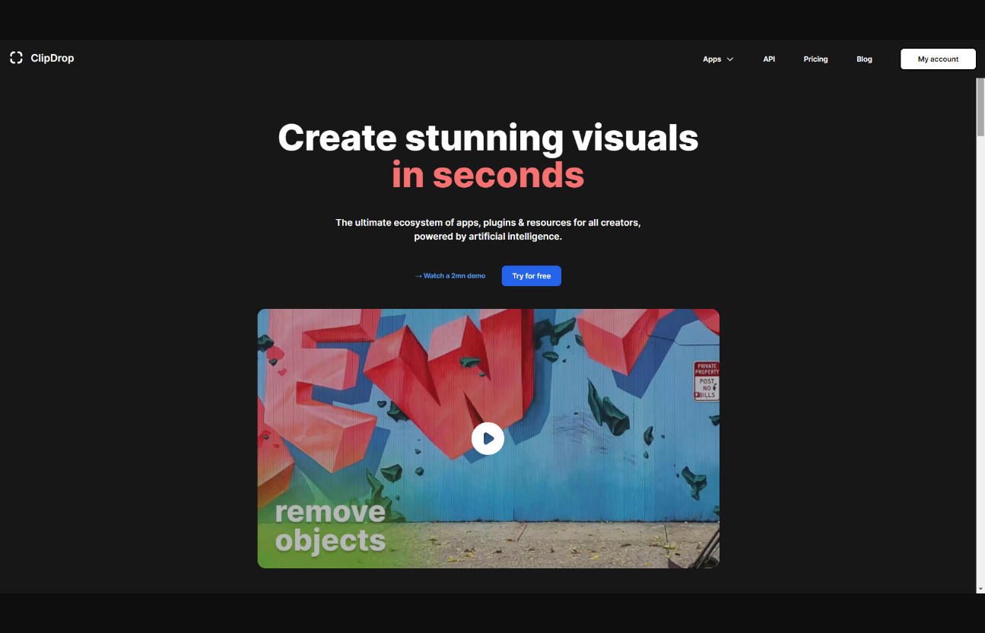Click the page scrollbar thumb
The image size is (985, 633).
pos(980,107)
